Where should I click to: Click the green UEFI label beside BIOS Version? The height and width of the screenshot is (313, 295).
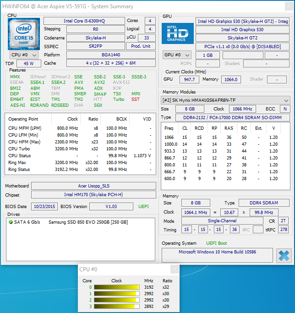tap(143, 206)
